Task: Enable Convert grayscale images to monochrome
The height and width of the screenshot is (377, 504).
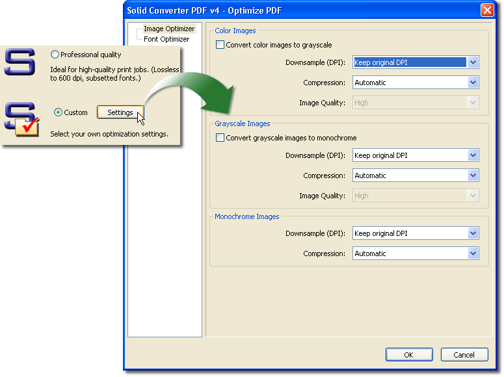Action: pyautogui.click(x=220, y=138)
